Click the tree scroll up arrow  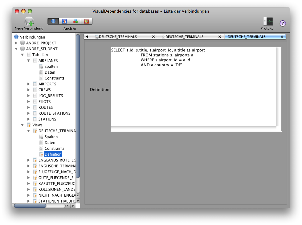point(78,195)
